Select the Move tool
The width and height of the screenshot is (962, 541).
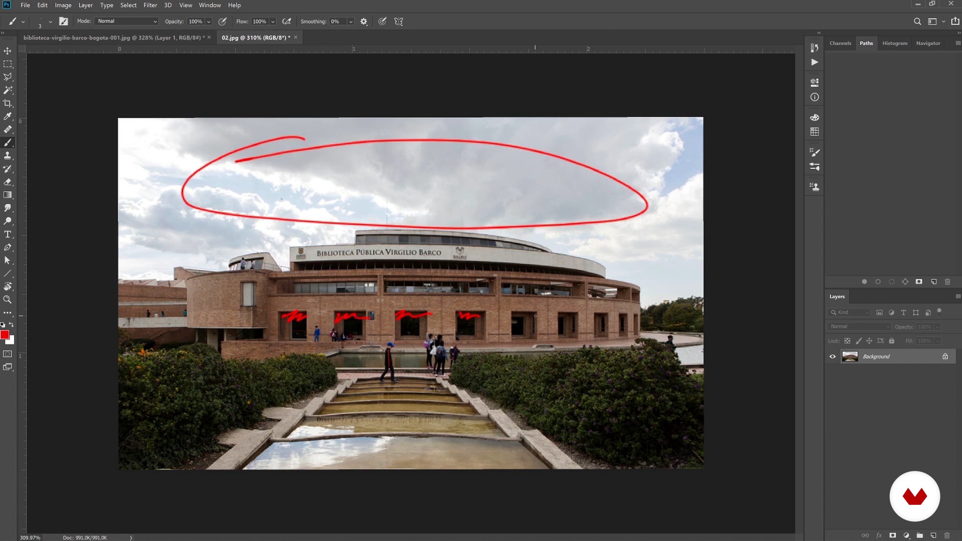8,51
